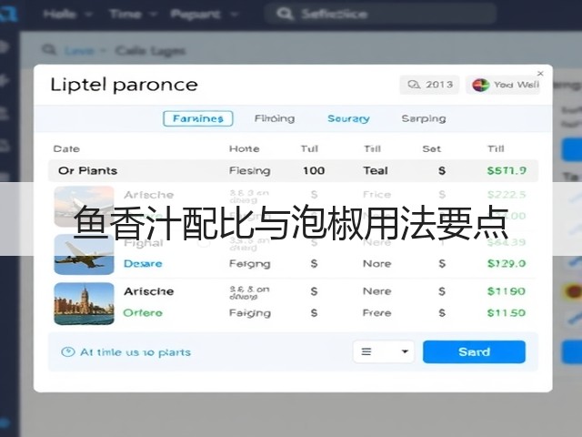Open the Sarping tab
The image size is (582, 437).
click(424, 118)
